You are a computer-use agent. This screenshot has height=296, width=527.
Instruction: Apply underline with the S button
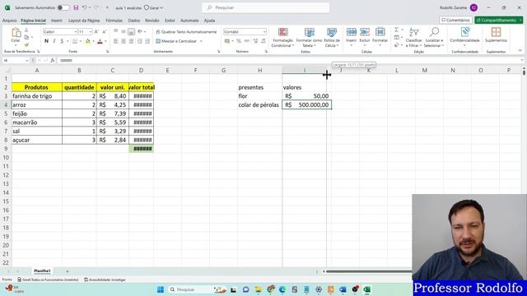tap(62, 41)
